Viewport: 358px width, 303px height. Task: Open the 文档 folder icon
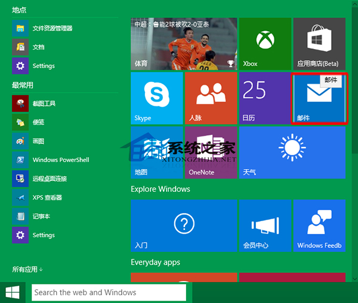tap(20, 47)
